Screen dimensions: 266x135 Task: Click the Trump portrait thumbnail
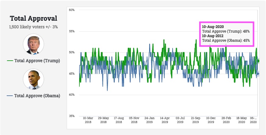[x=33, y=44]
